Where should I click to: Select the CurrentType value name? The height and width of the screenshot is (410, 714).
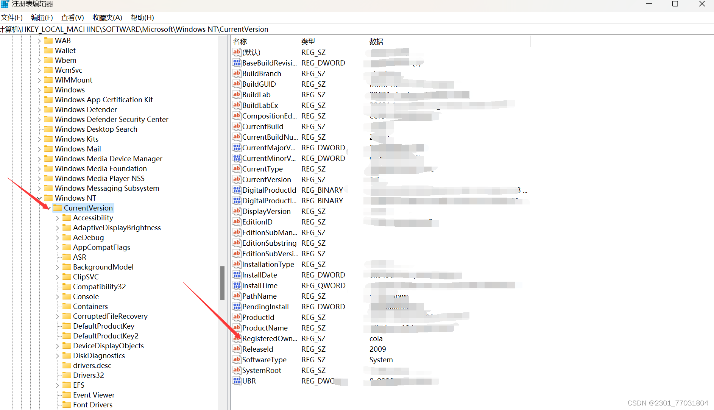(262, 169)
